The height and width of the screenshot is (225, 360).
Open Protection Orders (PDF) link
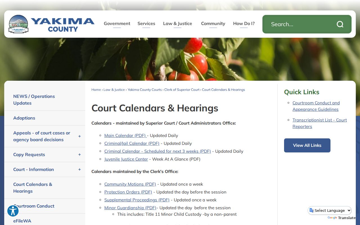click(128, 192)
